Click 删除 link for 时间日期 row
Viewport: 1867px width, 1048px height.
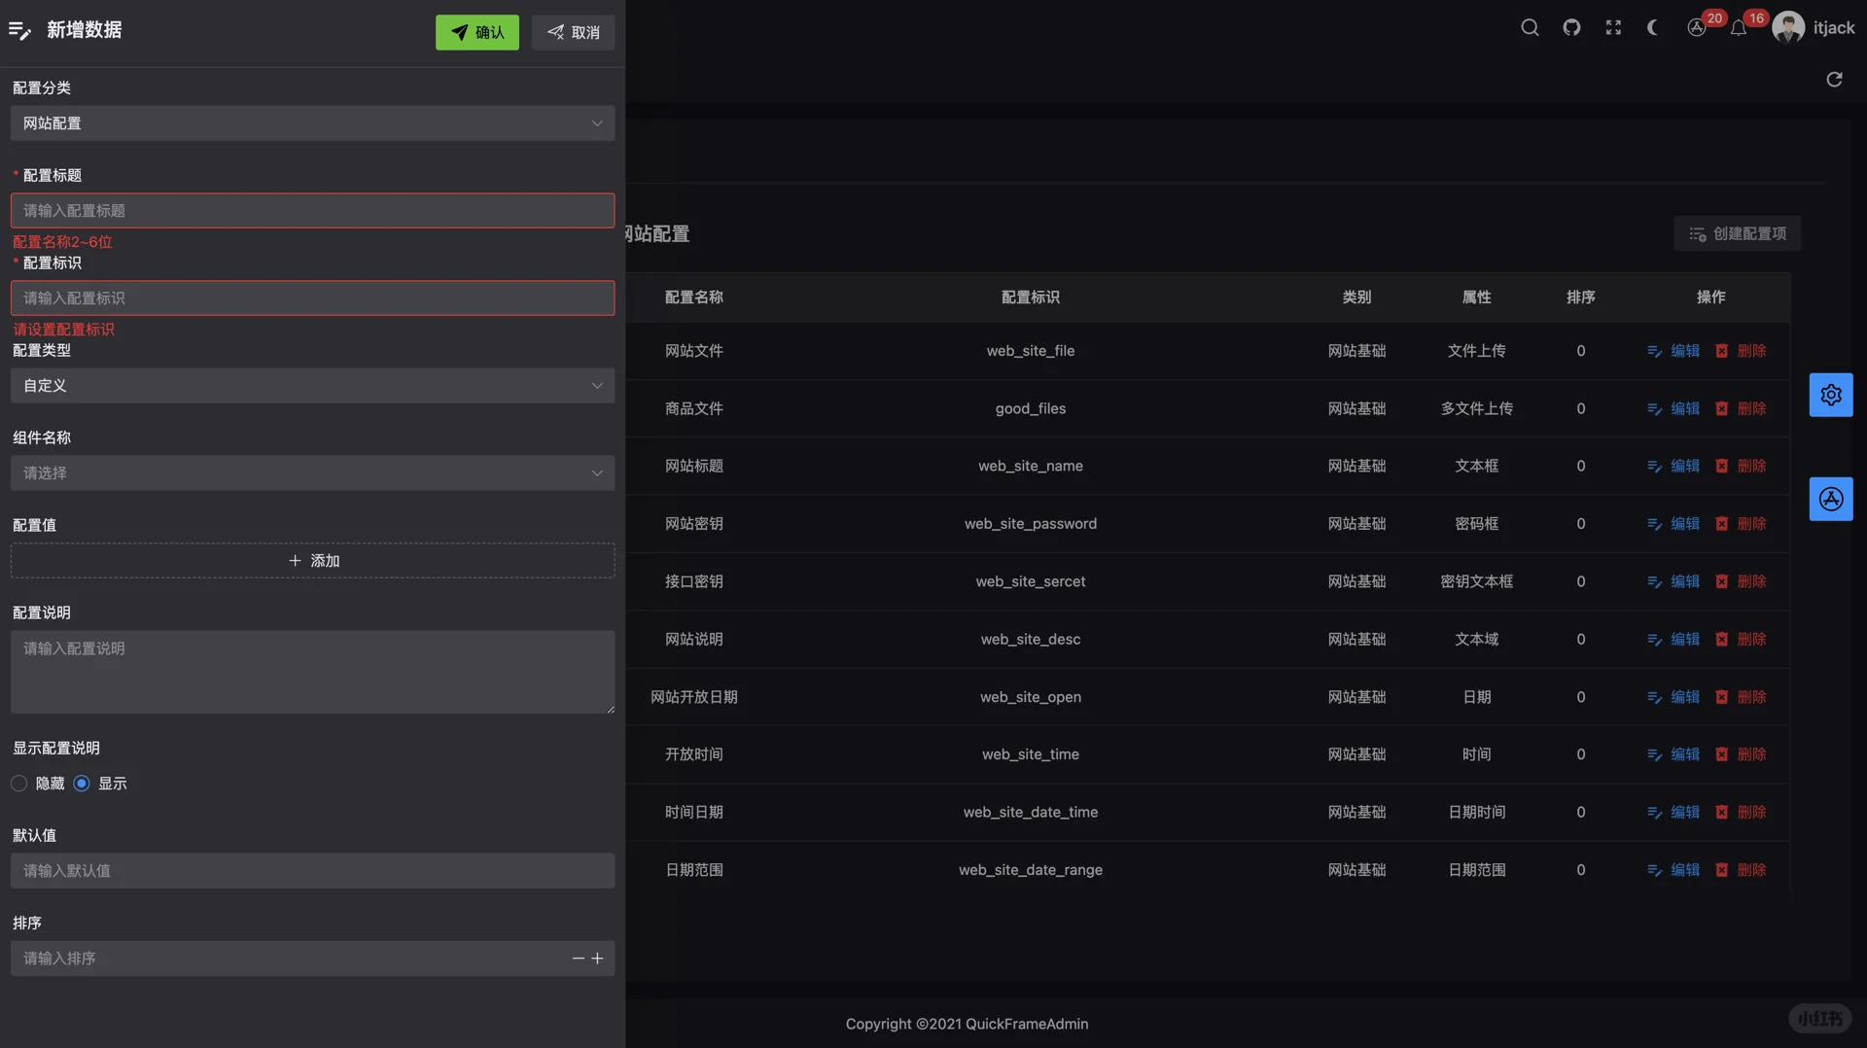[1751, 813]
